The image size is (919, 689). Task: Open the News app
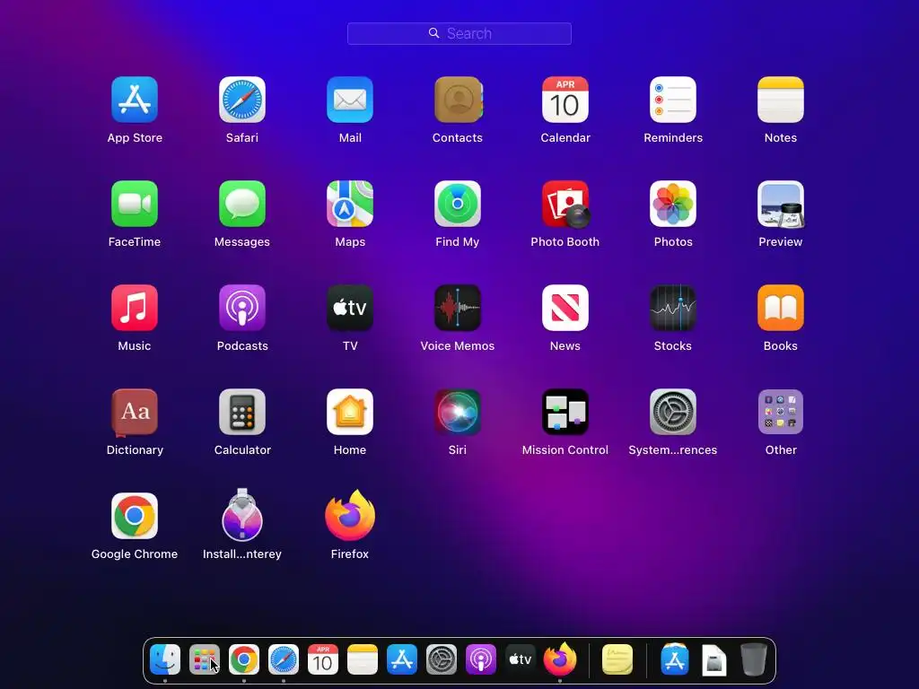click(x=565, y=308)
